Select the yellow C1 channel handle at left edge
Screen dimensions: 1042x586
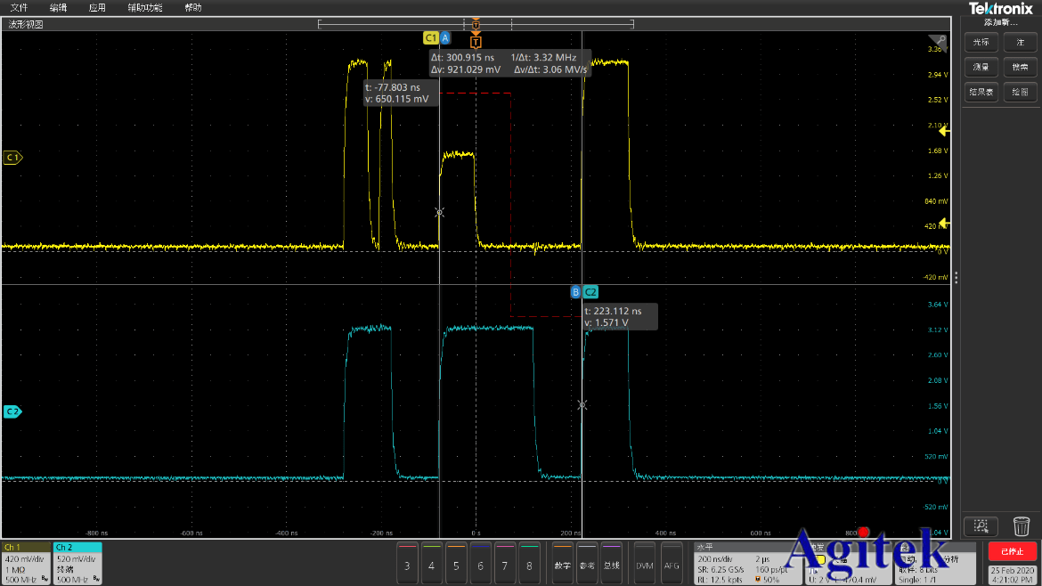12,158
